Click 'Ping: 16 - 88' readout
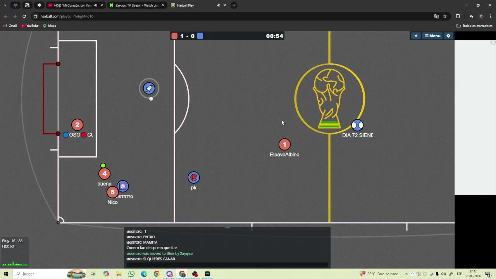496x279 pixels. click(12, 241)
